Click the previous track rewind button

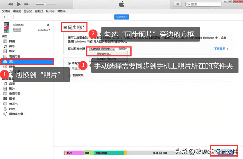[10, 4]
